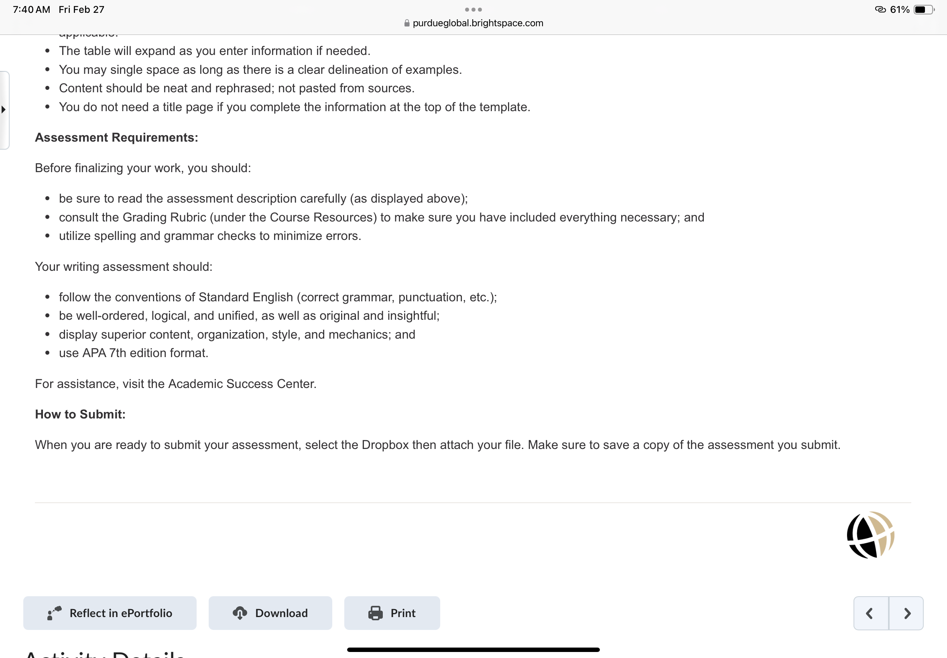The image size is (947, 658).
Task: Click the Assessment Requirements heading
Action: click(x=117, y=137)
